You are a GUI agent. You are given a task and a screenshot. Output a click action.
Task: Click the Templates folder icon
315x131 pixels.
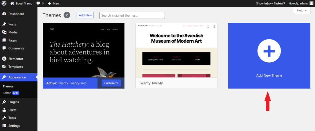(x=4, y=67)
